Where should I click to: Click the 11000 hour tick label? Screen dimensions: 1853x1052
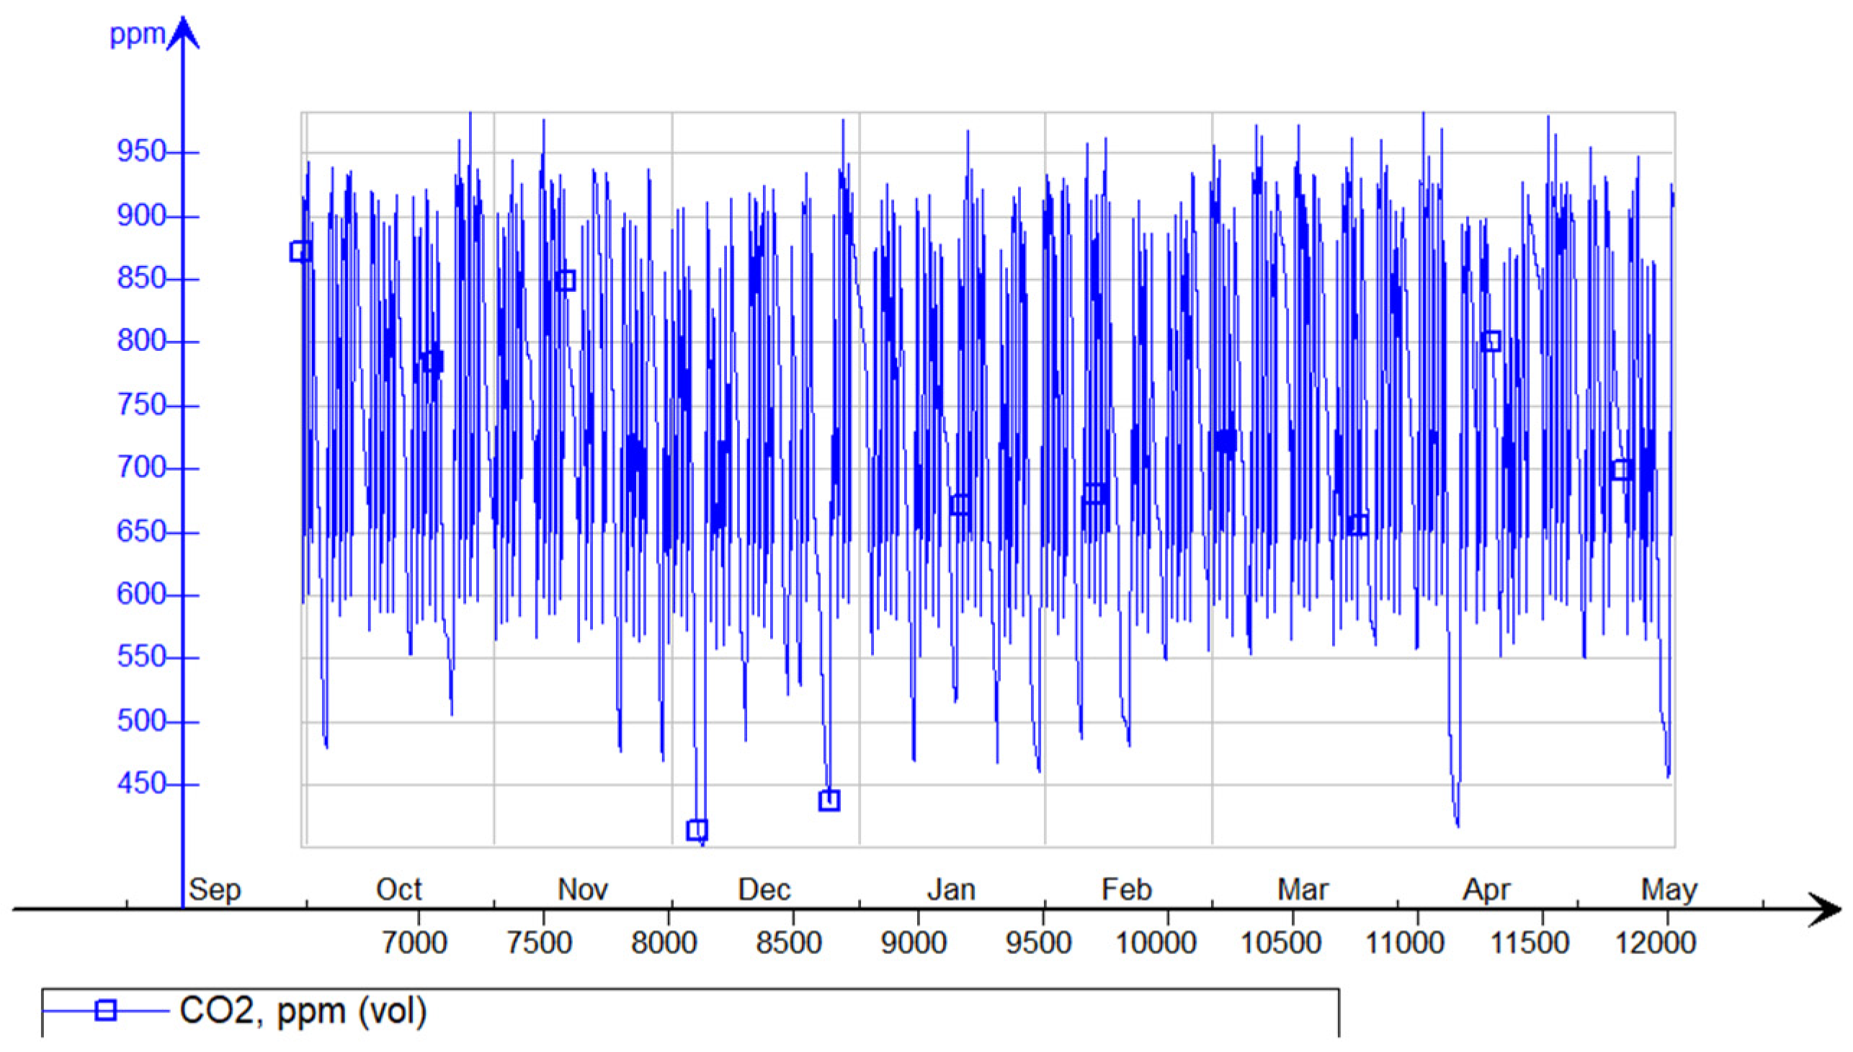1405,944
